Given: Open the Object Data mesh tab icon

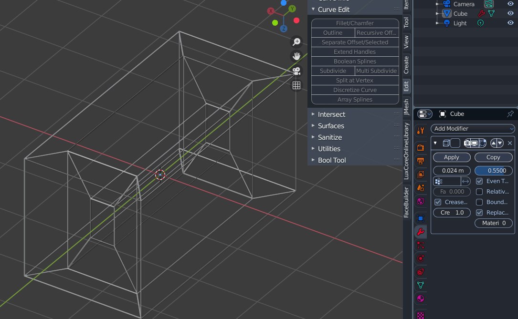Looking at the screenshot, I should pos(420,285).
